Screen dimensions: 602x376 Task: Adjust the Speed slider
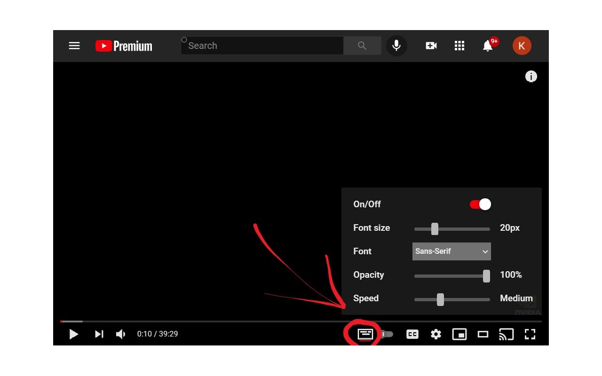[x=452, y=299]
